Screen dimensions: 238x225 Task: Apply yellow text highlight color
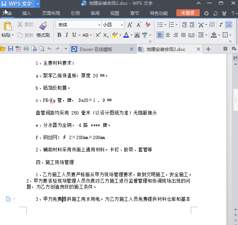tap(115, 35)
